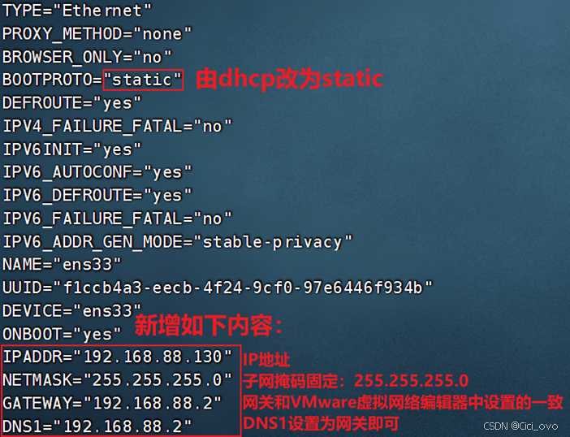
Task: Click IPV6_FAILURE_FATAL="no" line
Action: click(117, 218)
